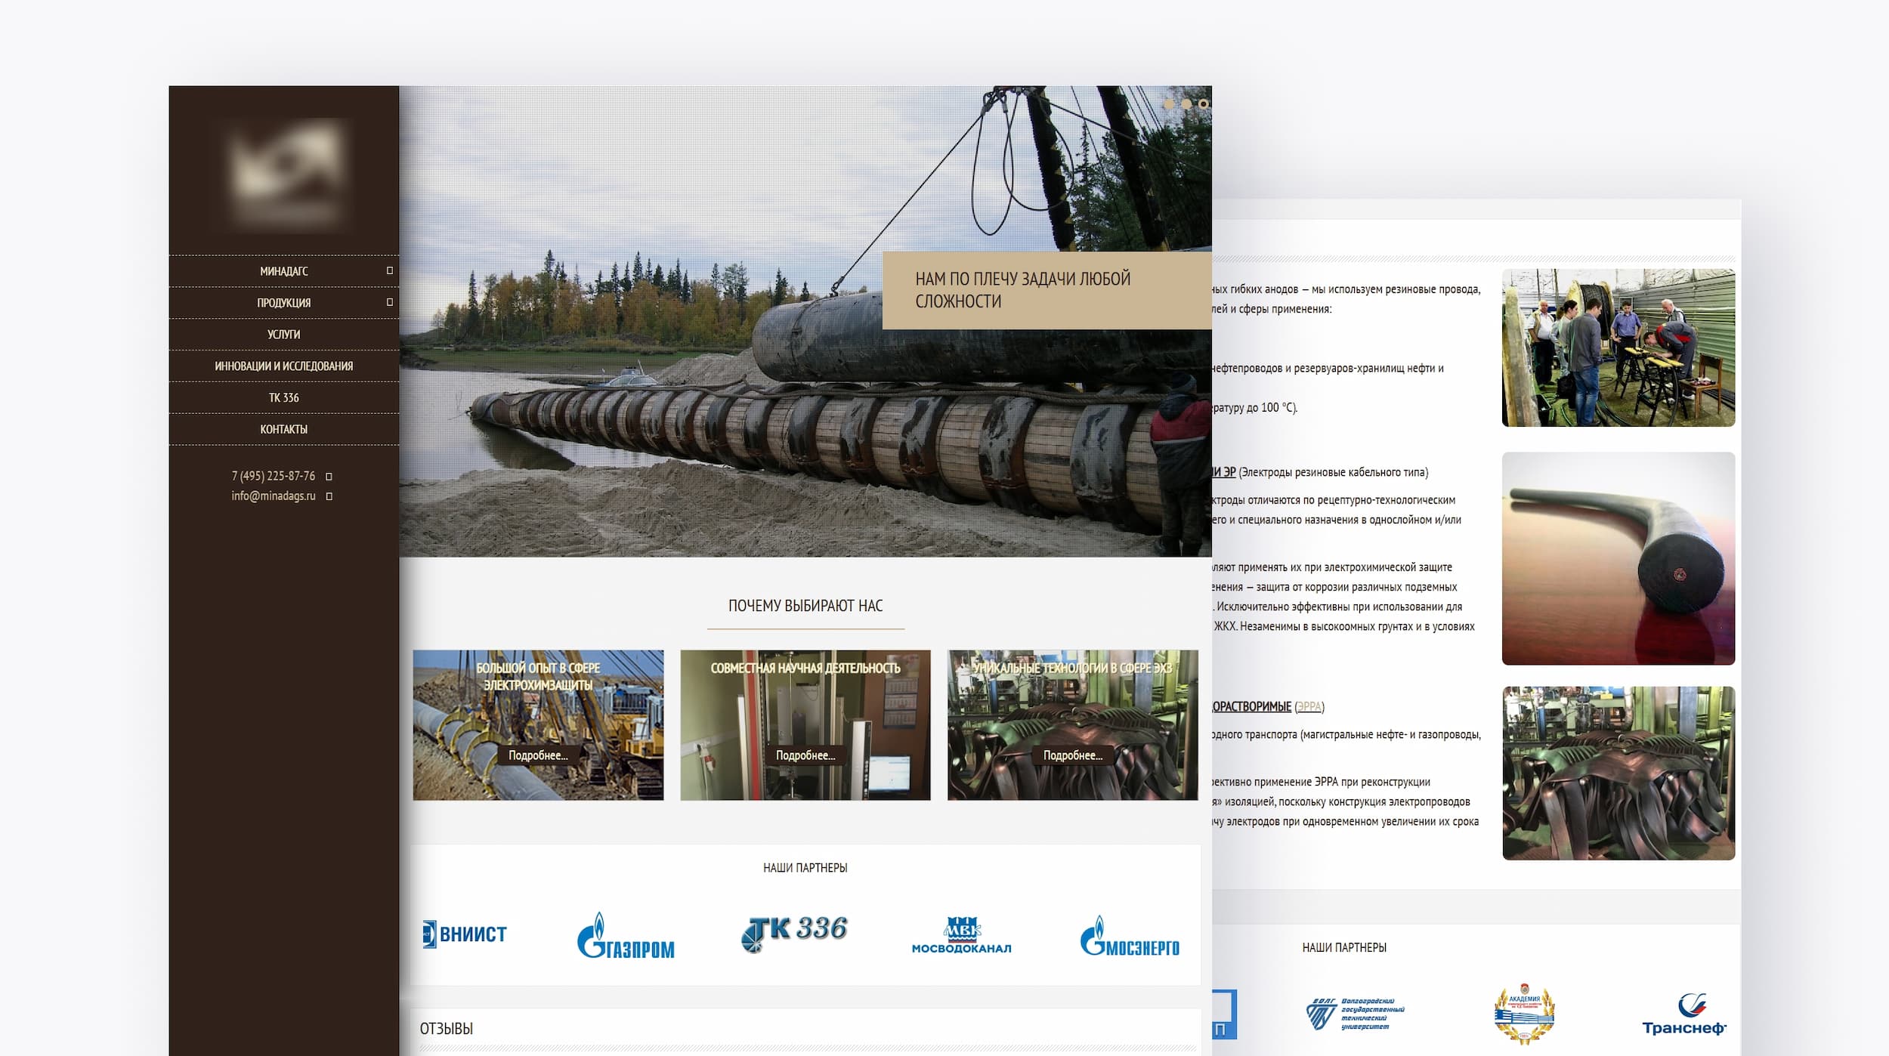Image resolution: width=1889 pixels, height=1056 pixels.
Task: Open БОЛЬШОЙ ОПЫТ В СФЕРЕ ЭЛЕКТРОХИМЗАЩИТЫ card image
Action: pyautogui.click(x=538, y=725)
